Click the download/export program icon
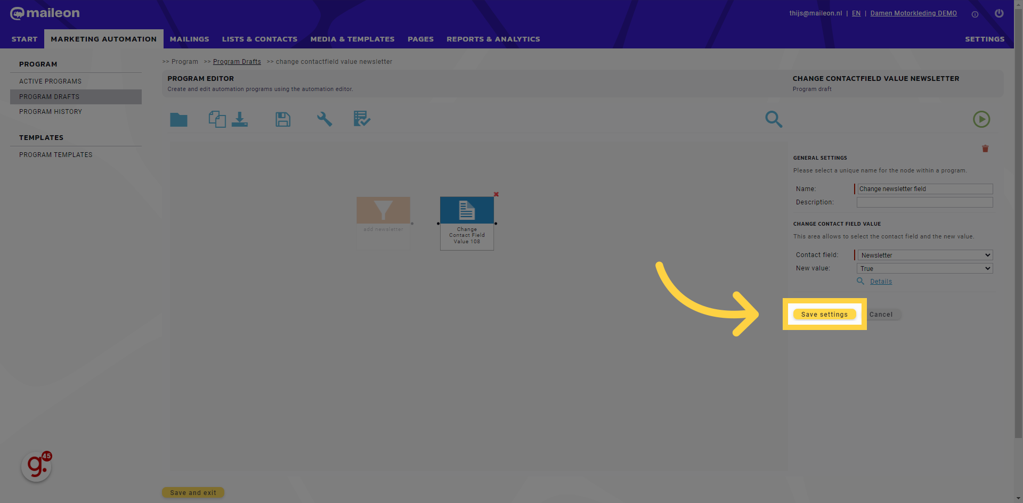Screen dimensions: 1023x503 (x=240, y=119)
